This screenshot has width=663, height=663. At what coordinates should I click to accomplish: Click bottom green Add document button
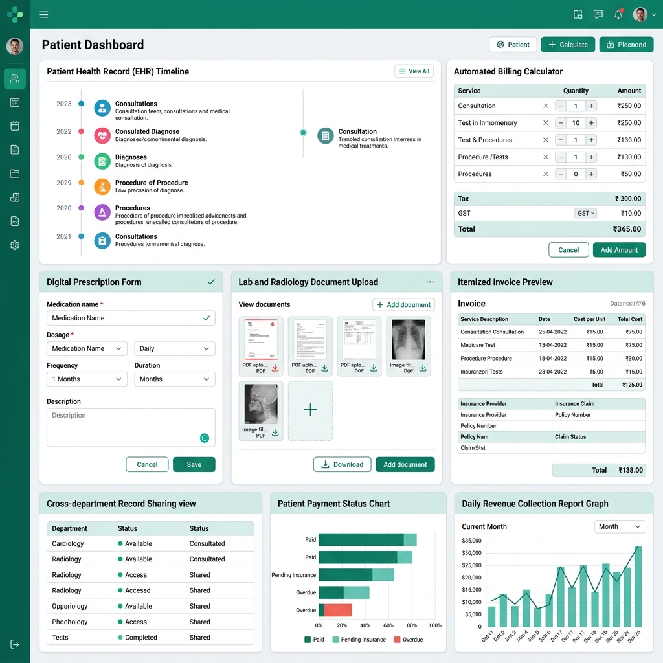coord(405,464)
